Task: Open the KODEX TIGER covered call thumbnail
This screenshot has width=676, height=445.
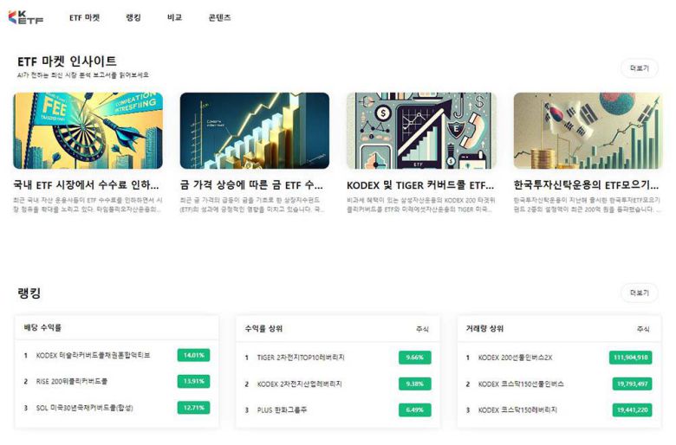Action: pos(420,131)
